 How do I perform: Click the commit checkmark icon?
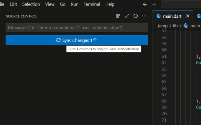coord(127,16)
